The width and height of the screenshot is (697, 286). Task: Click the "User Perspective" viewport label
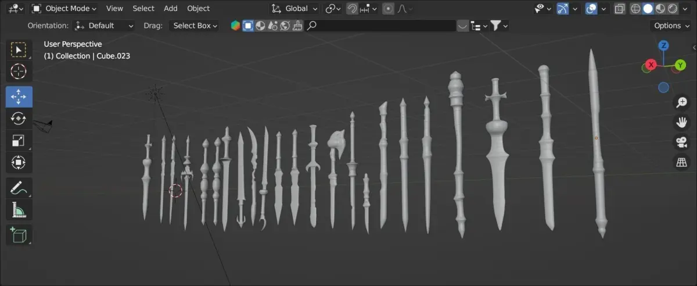[73, 44]
